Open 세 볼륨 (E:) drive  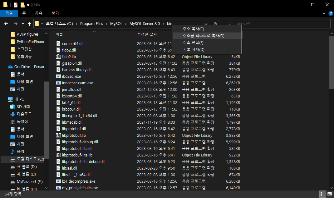26,174
